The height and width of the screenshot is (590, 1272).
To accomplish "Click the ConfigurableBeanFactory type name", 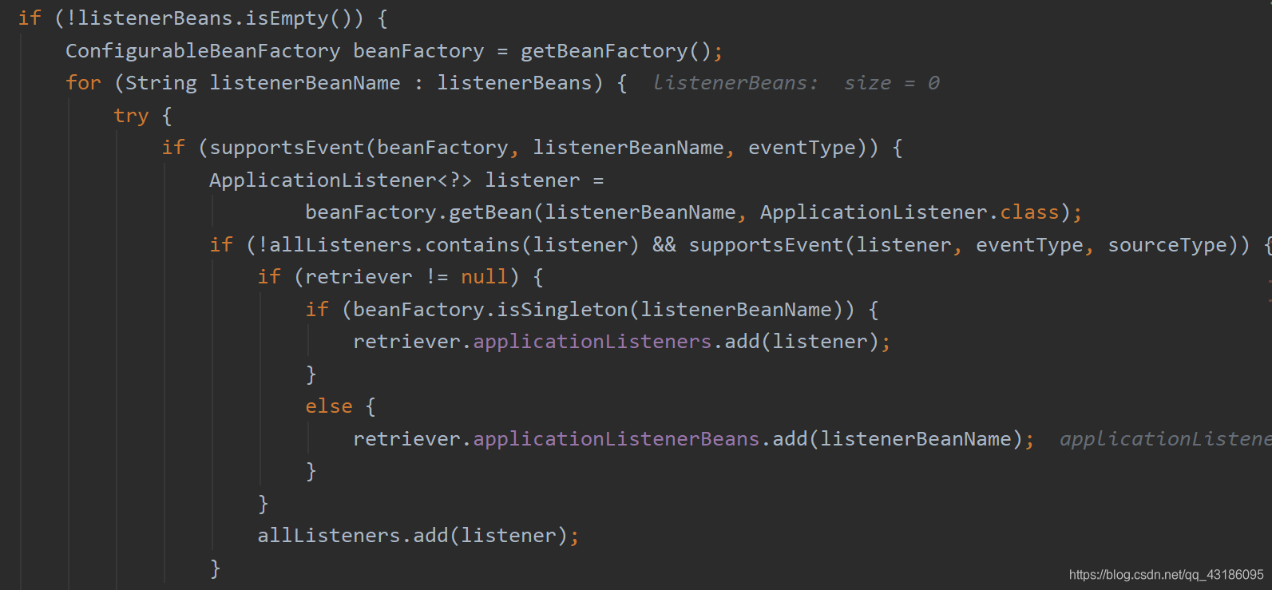I will [203, 51].
